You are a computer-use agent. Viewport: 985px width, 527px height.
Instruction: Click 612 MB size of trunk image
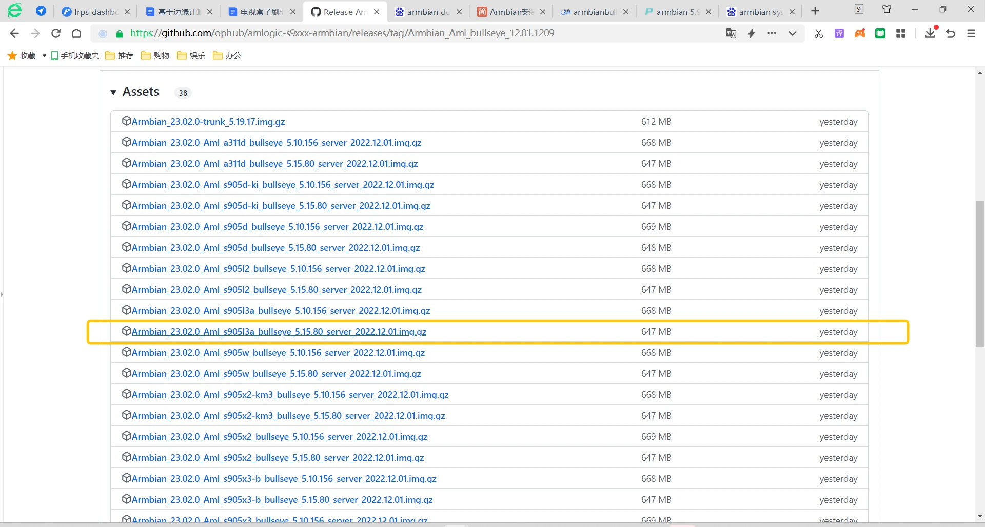point(656,122)
